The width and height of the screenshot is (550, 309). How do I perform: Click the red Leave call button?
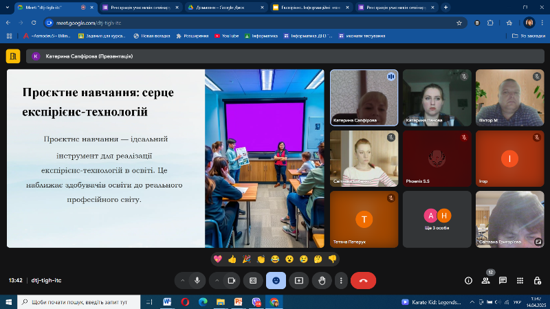click(x=363, y=280)
